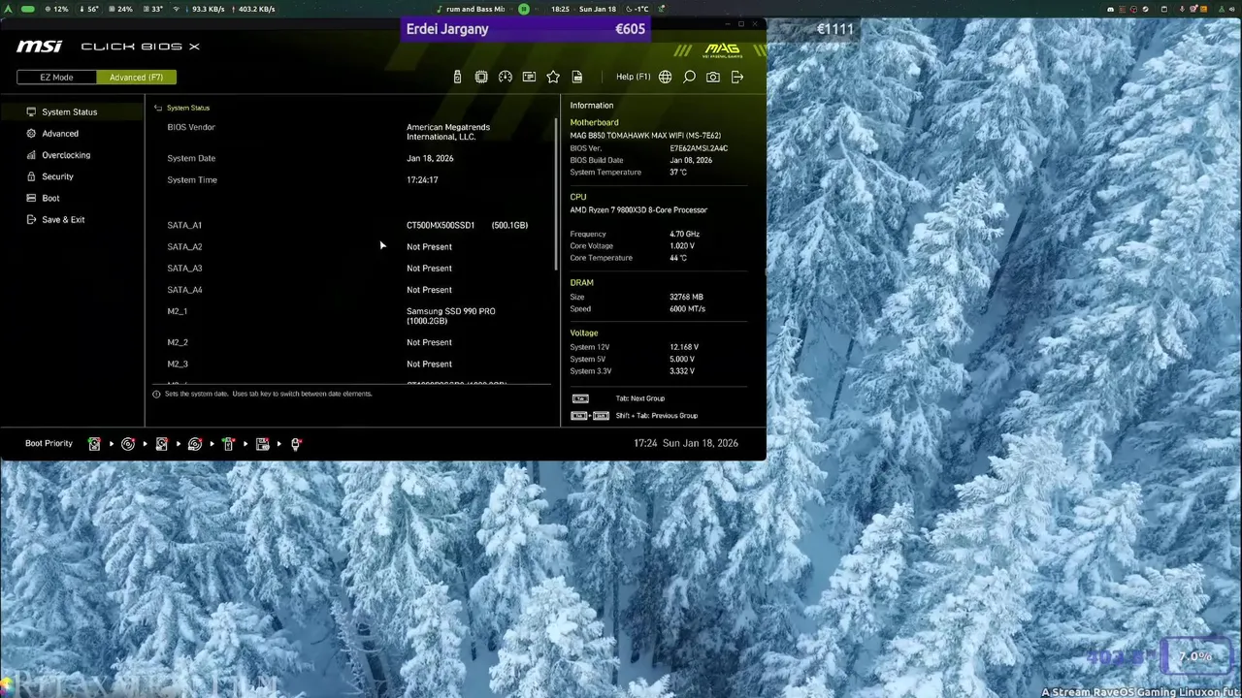Viewport: 1242px width, 698px height.
Task: Switch to Advanced (F7) mode
Action: click(x=136, y=78)
